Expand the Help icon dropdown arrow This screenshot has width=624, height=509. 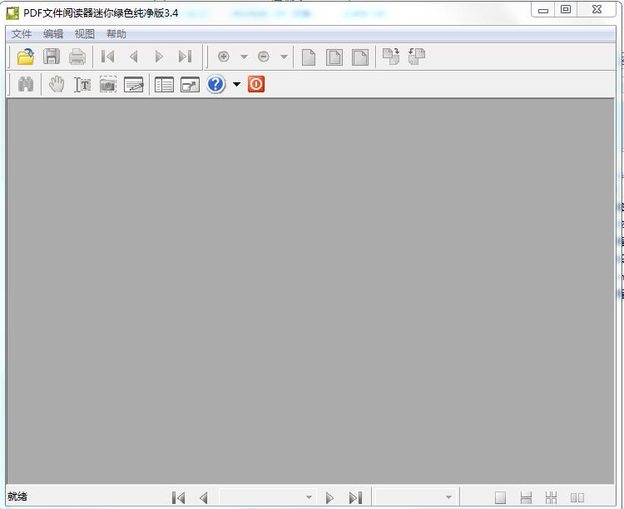[236, 84]
